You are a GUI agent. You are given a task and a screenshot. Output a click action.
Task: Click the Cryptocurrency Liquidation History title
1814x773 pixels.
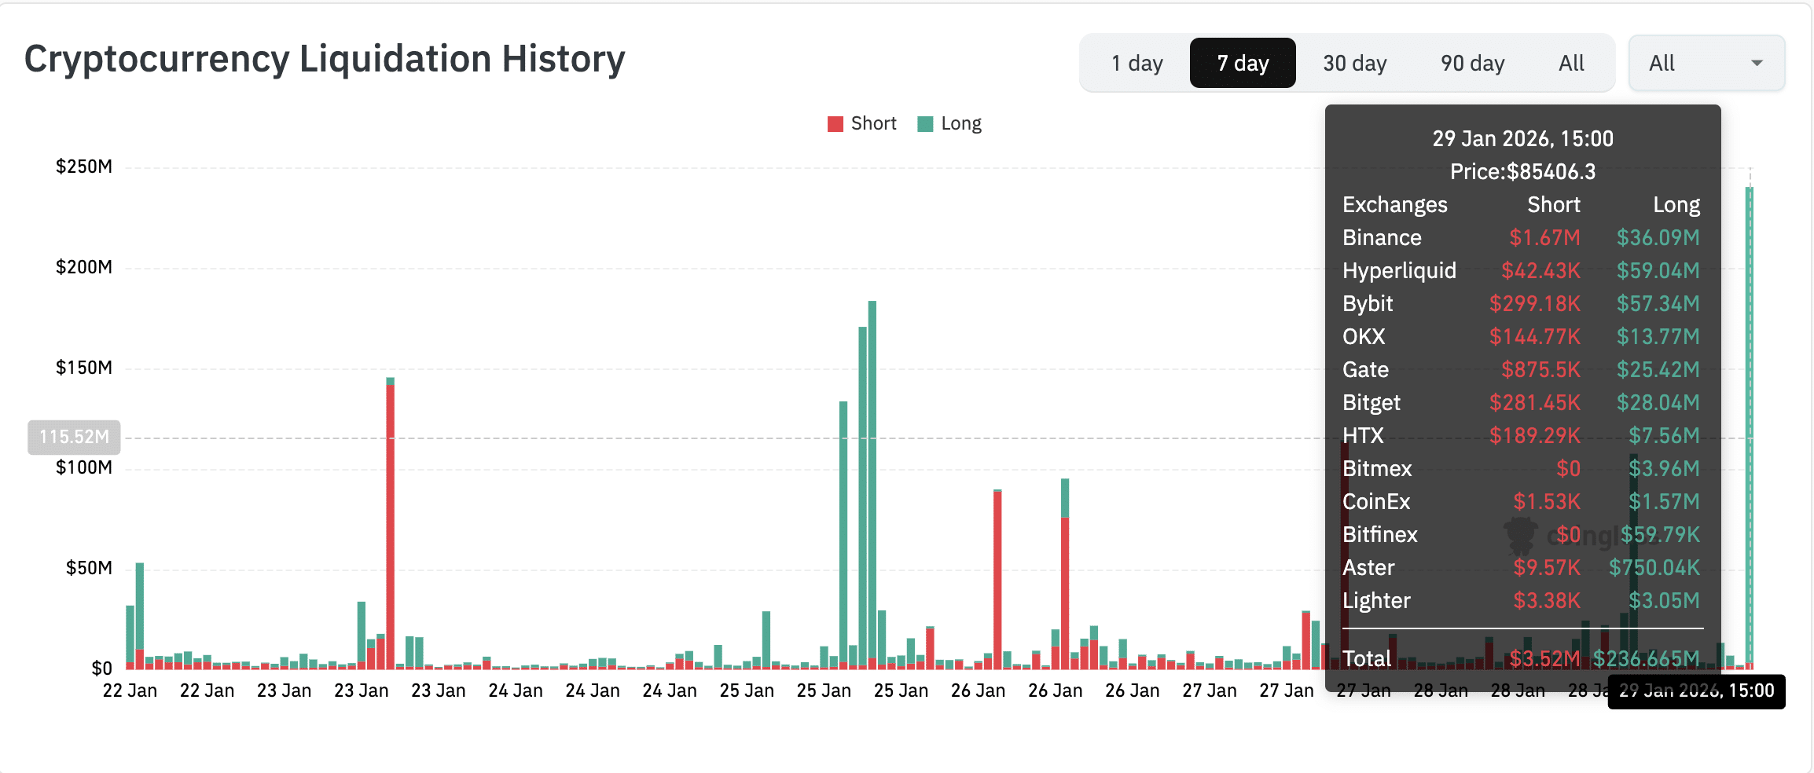[x=325, y=60]
